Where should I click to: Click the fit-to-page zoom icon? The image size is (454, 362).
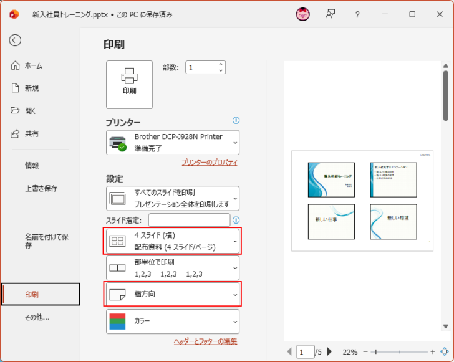pos(445,351)
